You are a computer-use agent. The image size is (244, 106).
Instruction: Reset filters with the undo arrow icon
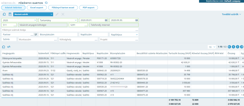point(4,14)
